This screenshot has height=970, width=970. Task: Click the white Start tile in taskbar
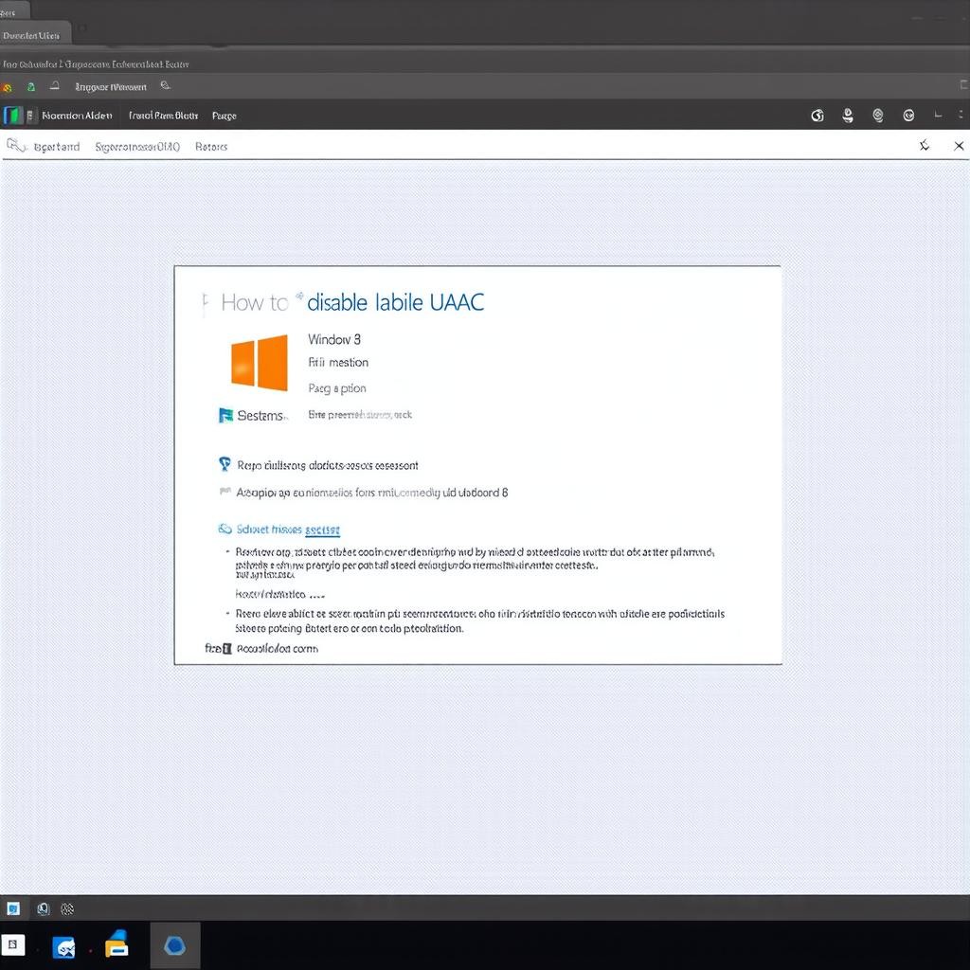coord(13,944)
